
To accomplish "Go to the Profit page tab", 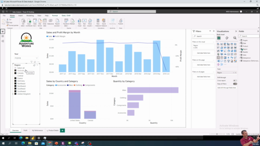I will click(x=25, y=131).
